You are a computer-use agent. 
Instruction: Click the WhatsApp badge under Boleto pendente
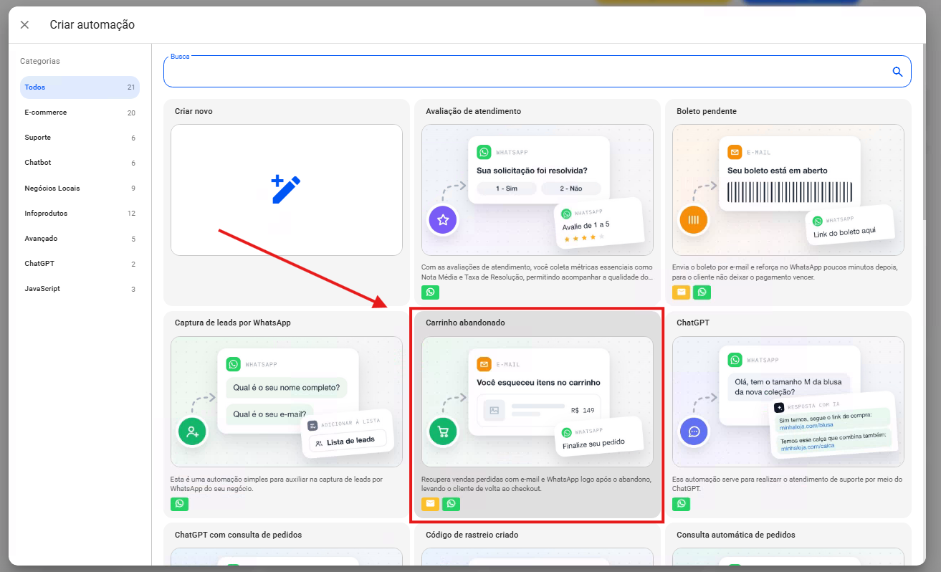click(x=702, y=292)
